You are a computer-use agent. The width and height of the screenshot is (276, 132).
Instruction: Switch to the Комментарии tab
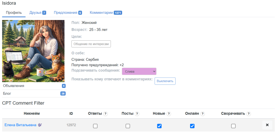(x=106, y=13)
